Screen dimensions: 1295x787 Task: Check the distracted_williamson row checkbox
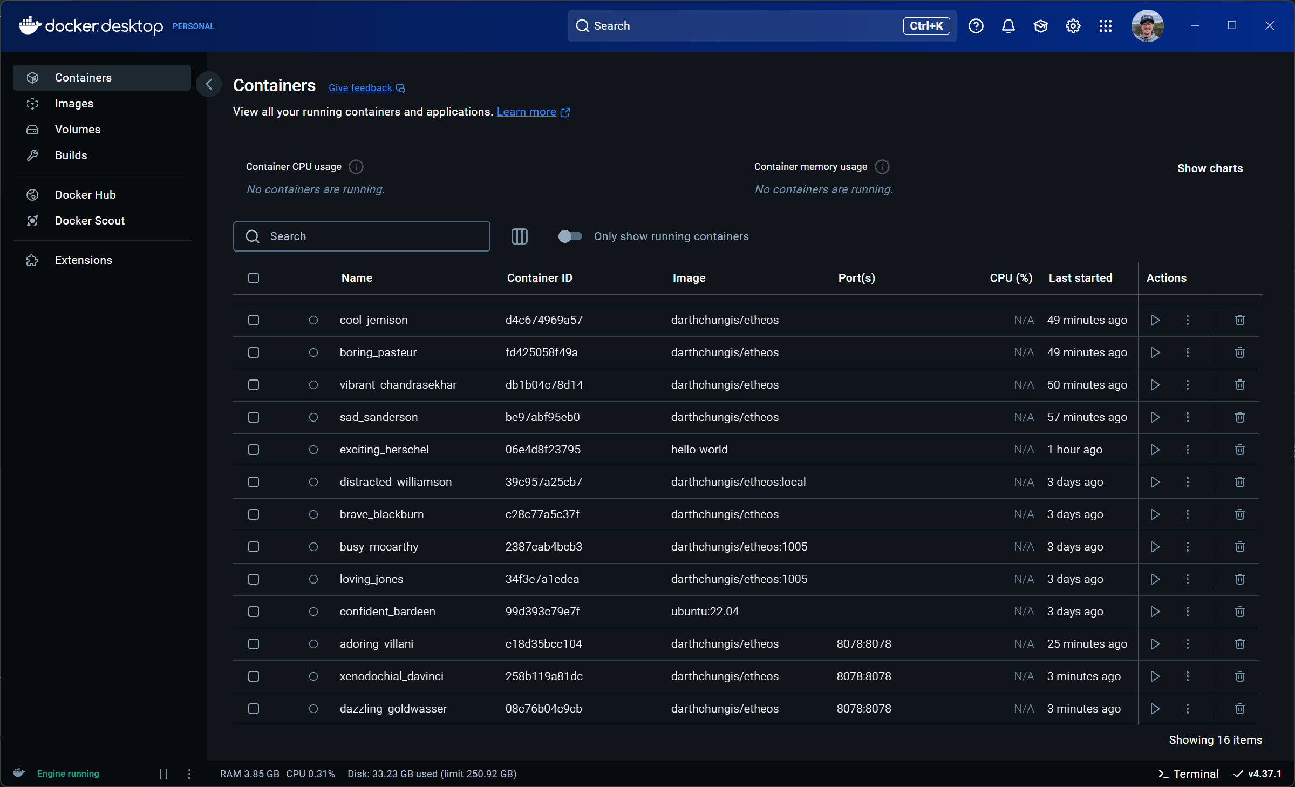tap(254, 482)
